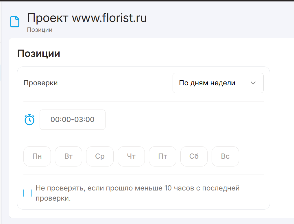Check the 'Не проверять' 10 hours checkbox
Screen dimensions: 294x224
(x=27, y=193)
